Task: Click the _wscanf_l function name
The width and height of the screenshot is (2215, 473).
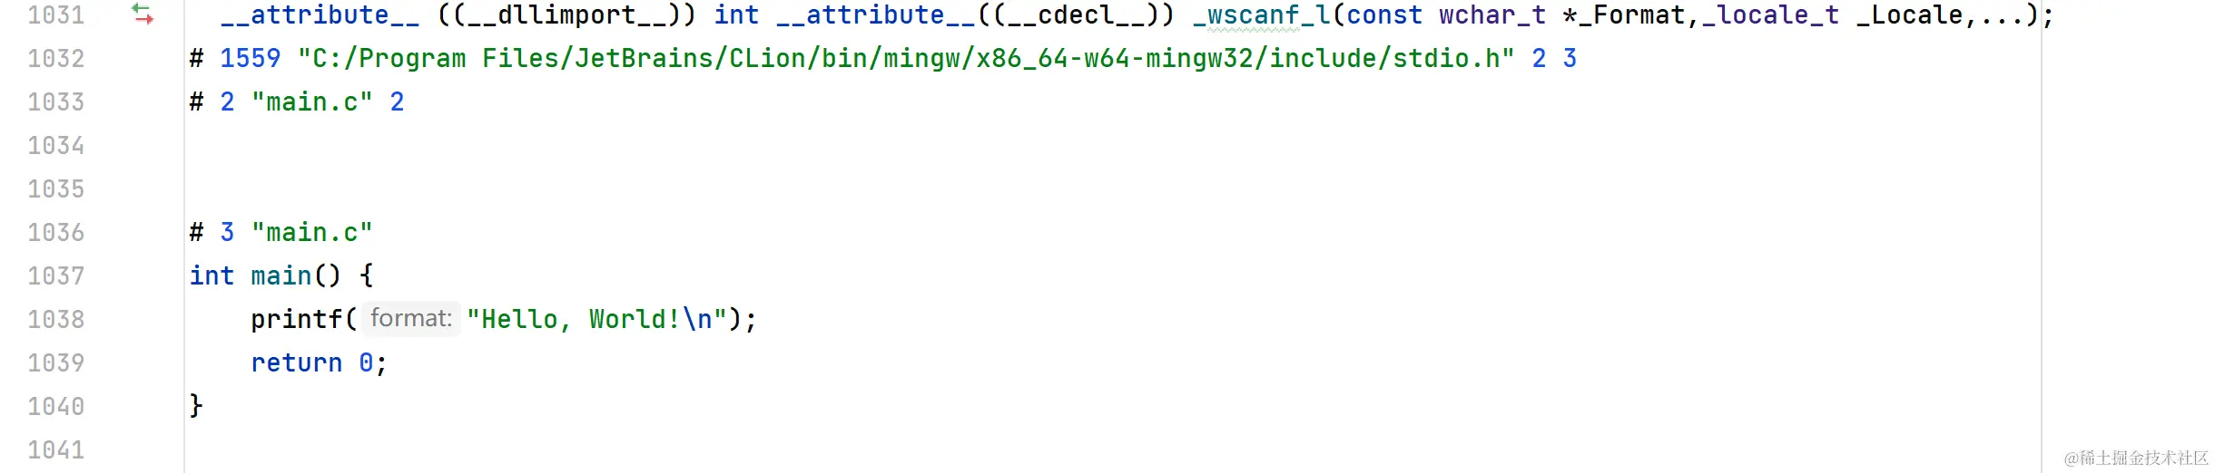Action: click(x=1261, y=15)
